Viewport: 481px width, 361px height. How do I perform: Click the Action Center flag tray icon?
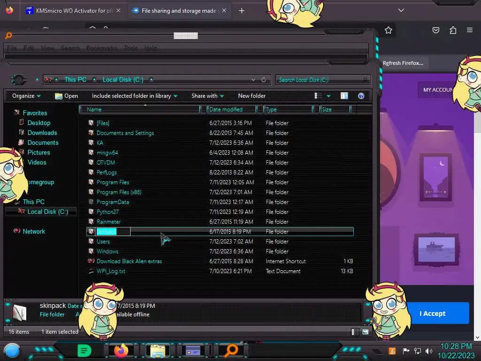point(406,351)
